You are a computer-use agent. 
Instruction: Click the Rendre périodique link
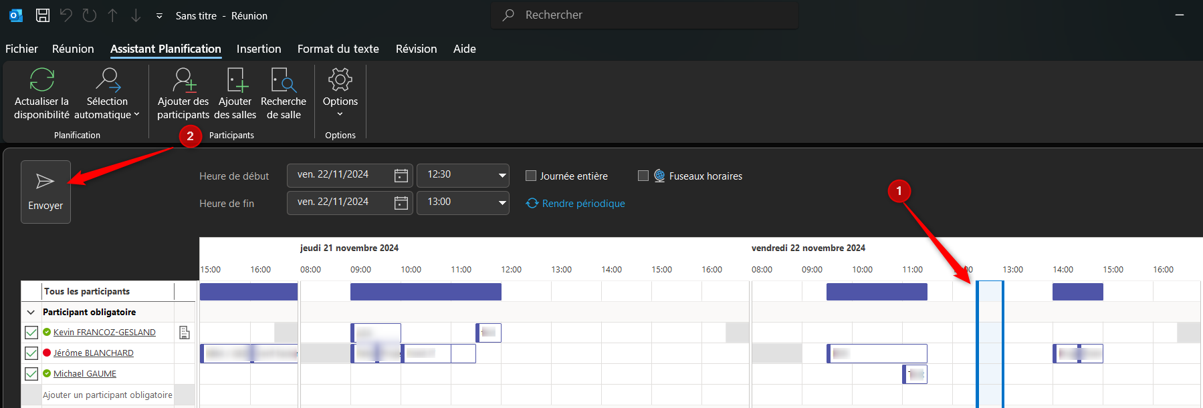point(583,204)
